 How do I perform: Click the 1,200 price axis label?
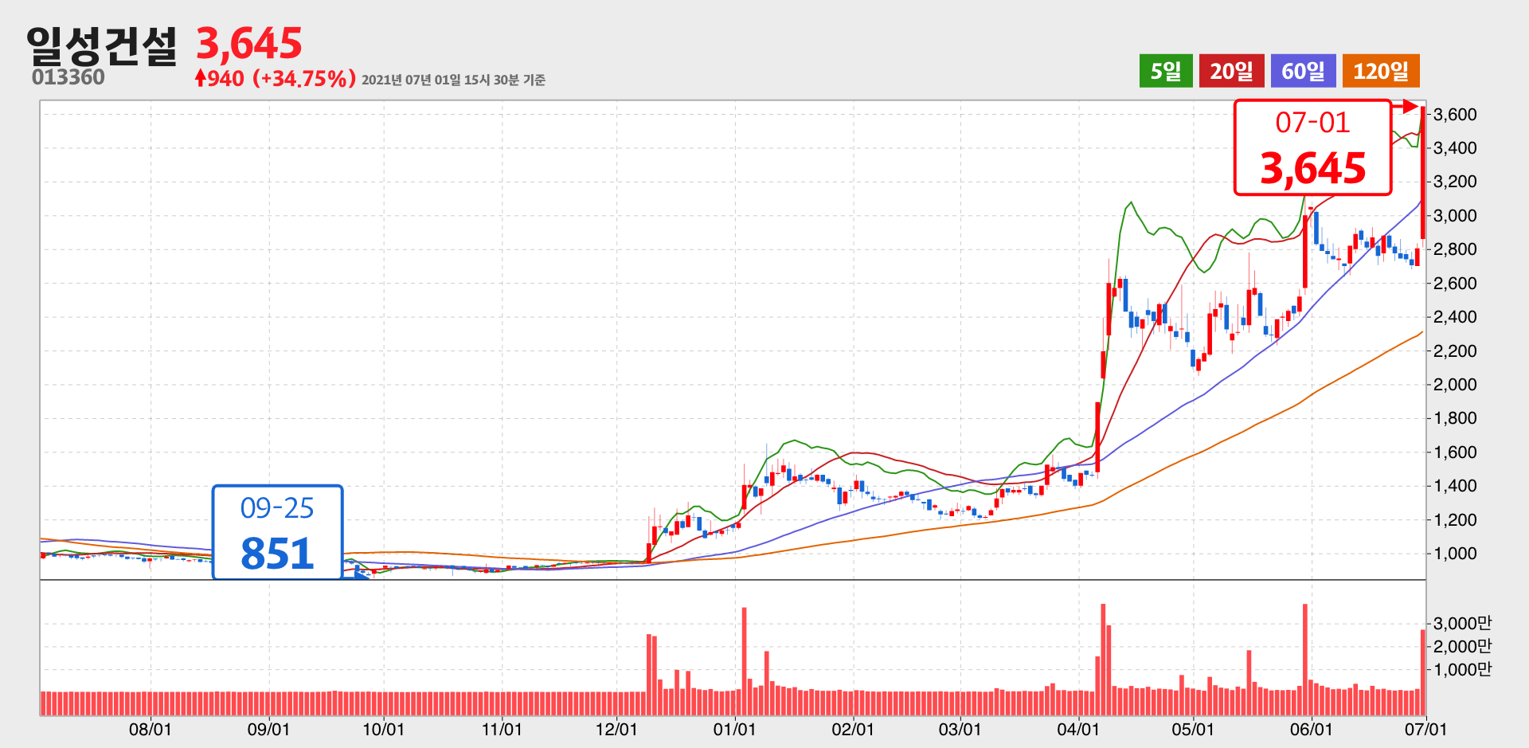tap(1455, 519)
